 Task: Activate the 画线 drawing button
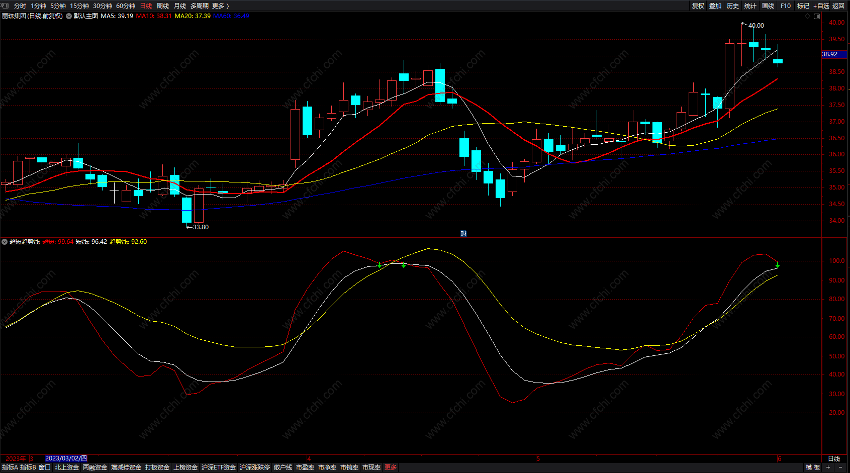pyautogui.click(x=768, y=6)
